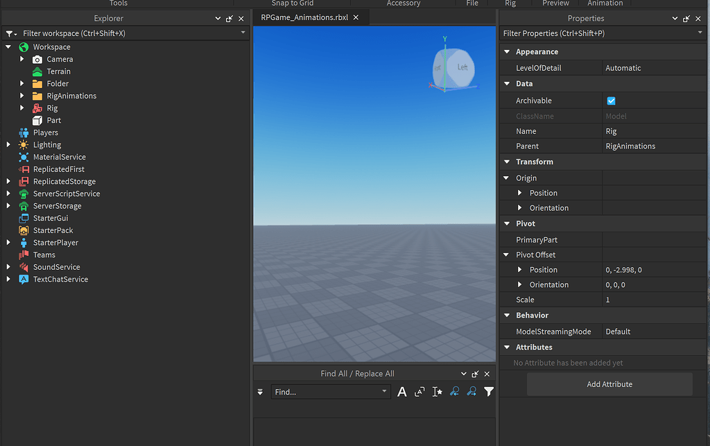This screenshot has width=710, height=446.
Task: Select the StarterGui service
Action: (x=51, y=218)
